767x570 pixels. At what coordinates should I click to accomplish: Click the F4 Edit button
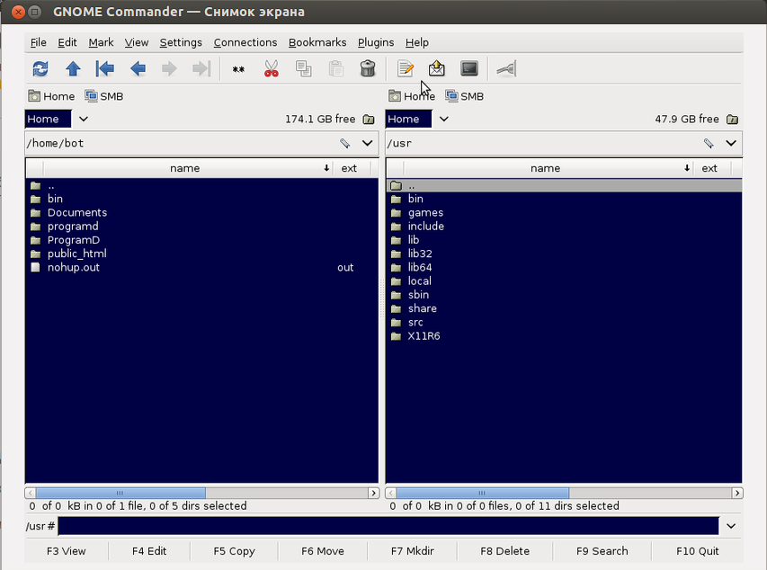149,551
